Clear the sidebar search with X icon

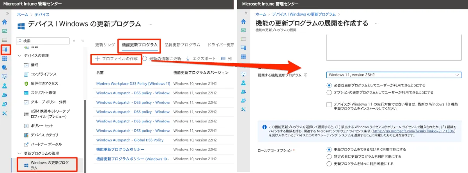point(74,41)
